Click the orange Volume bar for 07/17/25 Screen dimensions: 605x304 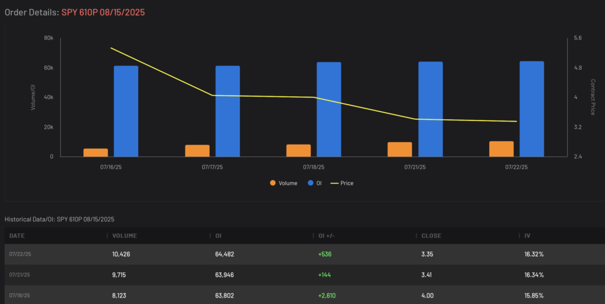click(197, 151)
